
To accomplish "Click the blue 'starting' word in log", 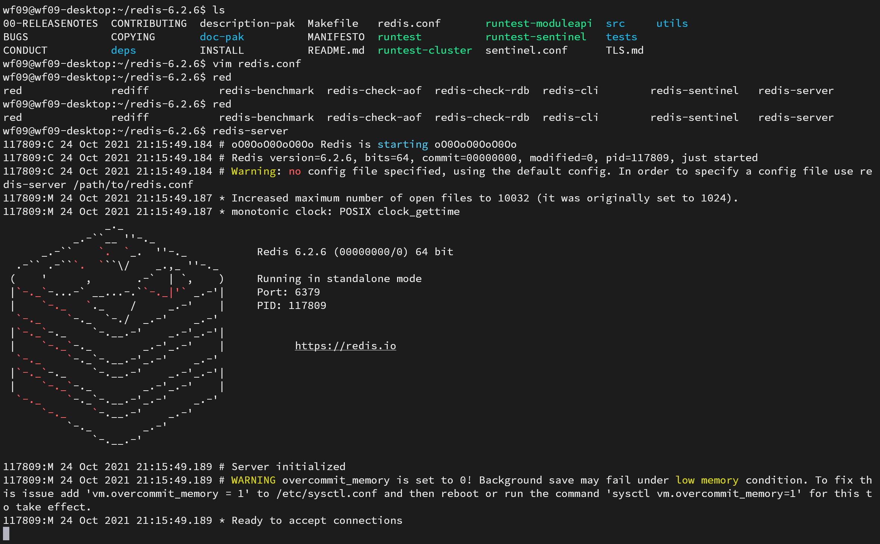I will [402, 144].
